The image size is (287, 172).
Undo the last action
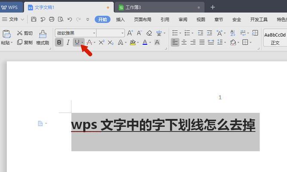[x=70, y=19]
